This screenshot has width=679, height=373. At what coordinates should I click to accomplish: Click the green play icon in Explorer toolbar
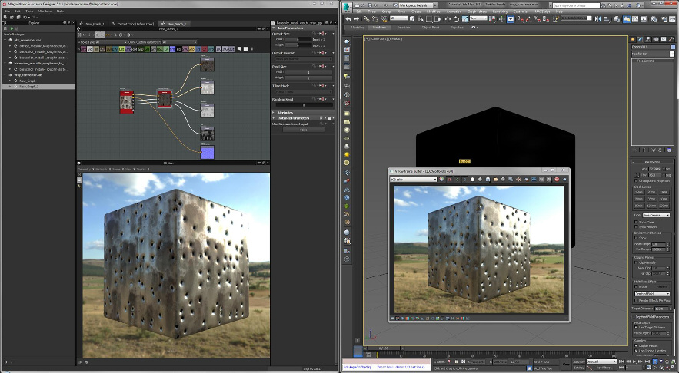12,28
